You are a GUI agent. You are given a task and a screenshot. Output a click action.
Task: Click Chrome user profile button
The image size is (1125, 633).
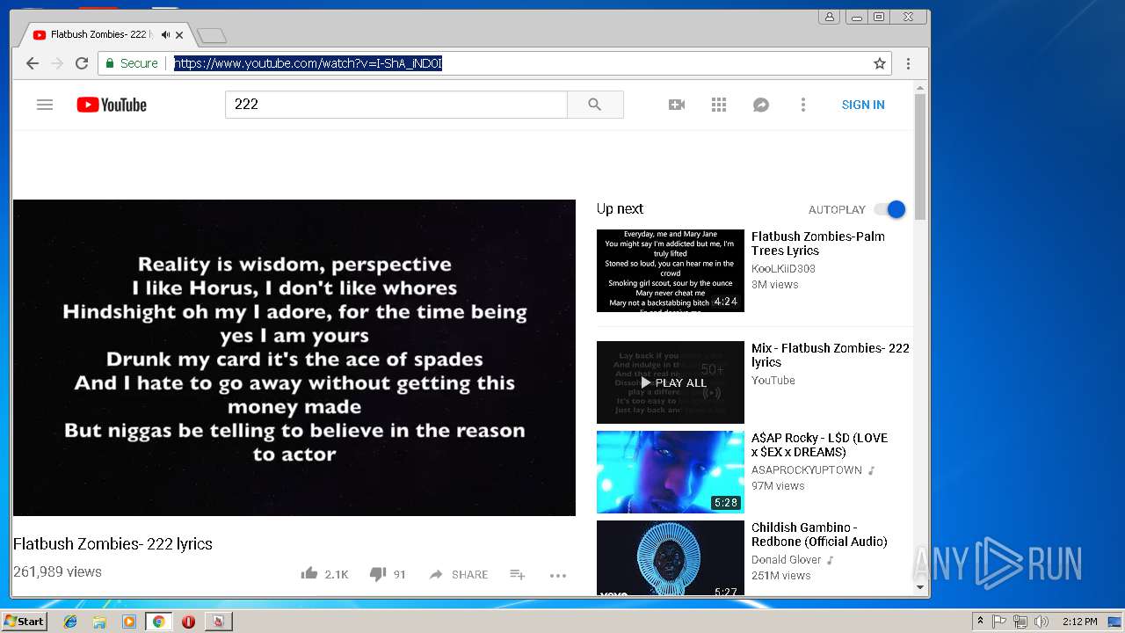click(829, 17)
